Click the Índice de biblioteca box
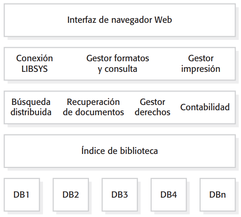This screenshot has height=217, width=241. (x=119, y=151)
